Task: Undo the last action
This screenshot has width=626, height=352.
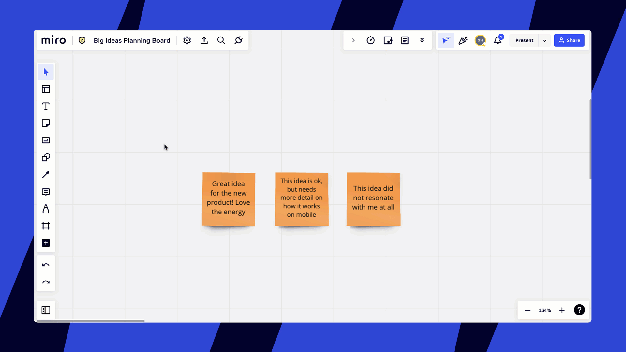Action: (x=46, y=265)
